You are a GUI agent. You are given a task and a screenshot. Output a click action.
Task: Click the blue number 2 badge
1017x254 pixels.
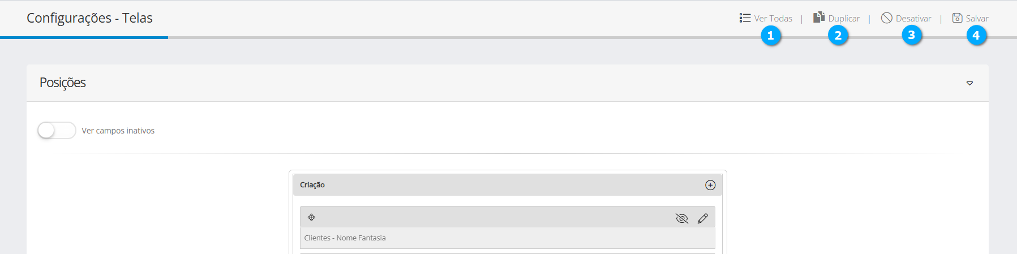tap(838, 36)
